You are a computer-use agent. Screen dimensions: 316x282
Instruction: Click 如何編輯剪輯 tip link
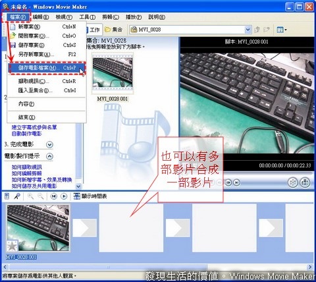click(26, 173)
